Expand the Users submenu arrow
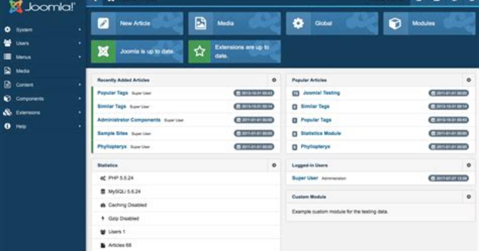479x251 pixels. (x=80, y=43)
